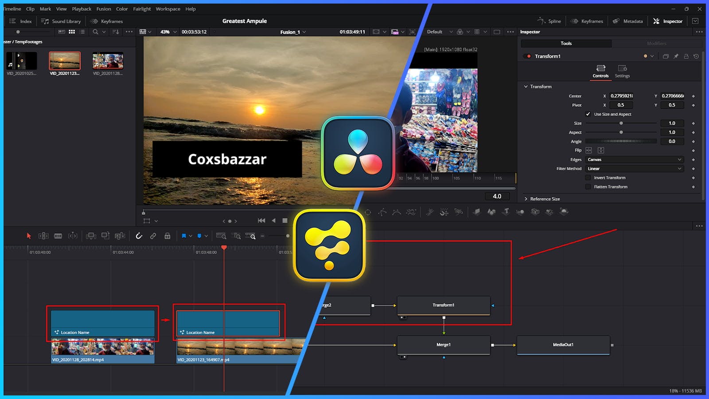Open the Edges Canvas dropdown
The image size is (709, 399).
pyautogui.click(x=635, y=160)
